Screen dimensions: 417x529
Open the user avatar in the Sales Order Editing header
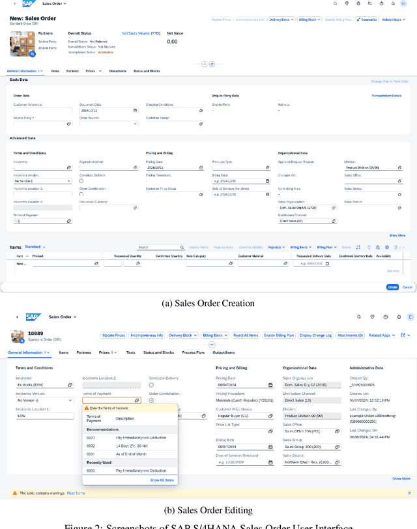click(x=410, y=317)
